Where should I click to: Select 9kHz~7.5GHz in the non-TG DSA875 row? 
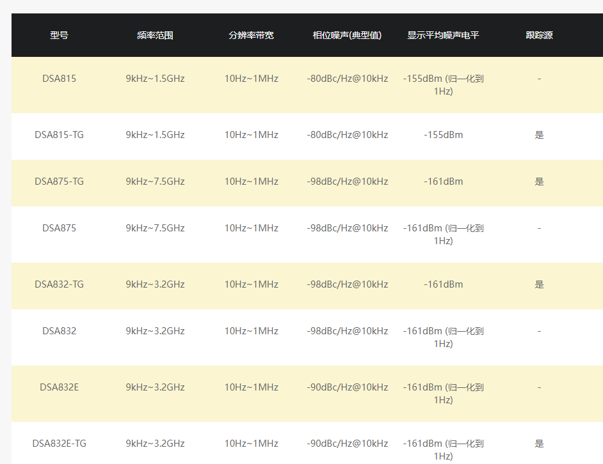[x=155, y=228]
